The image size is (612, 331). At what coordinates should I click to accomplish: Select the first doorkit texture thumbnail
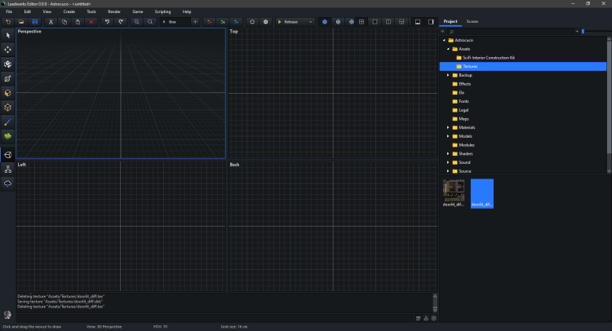tap(454, 192)
